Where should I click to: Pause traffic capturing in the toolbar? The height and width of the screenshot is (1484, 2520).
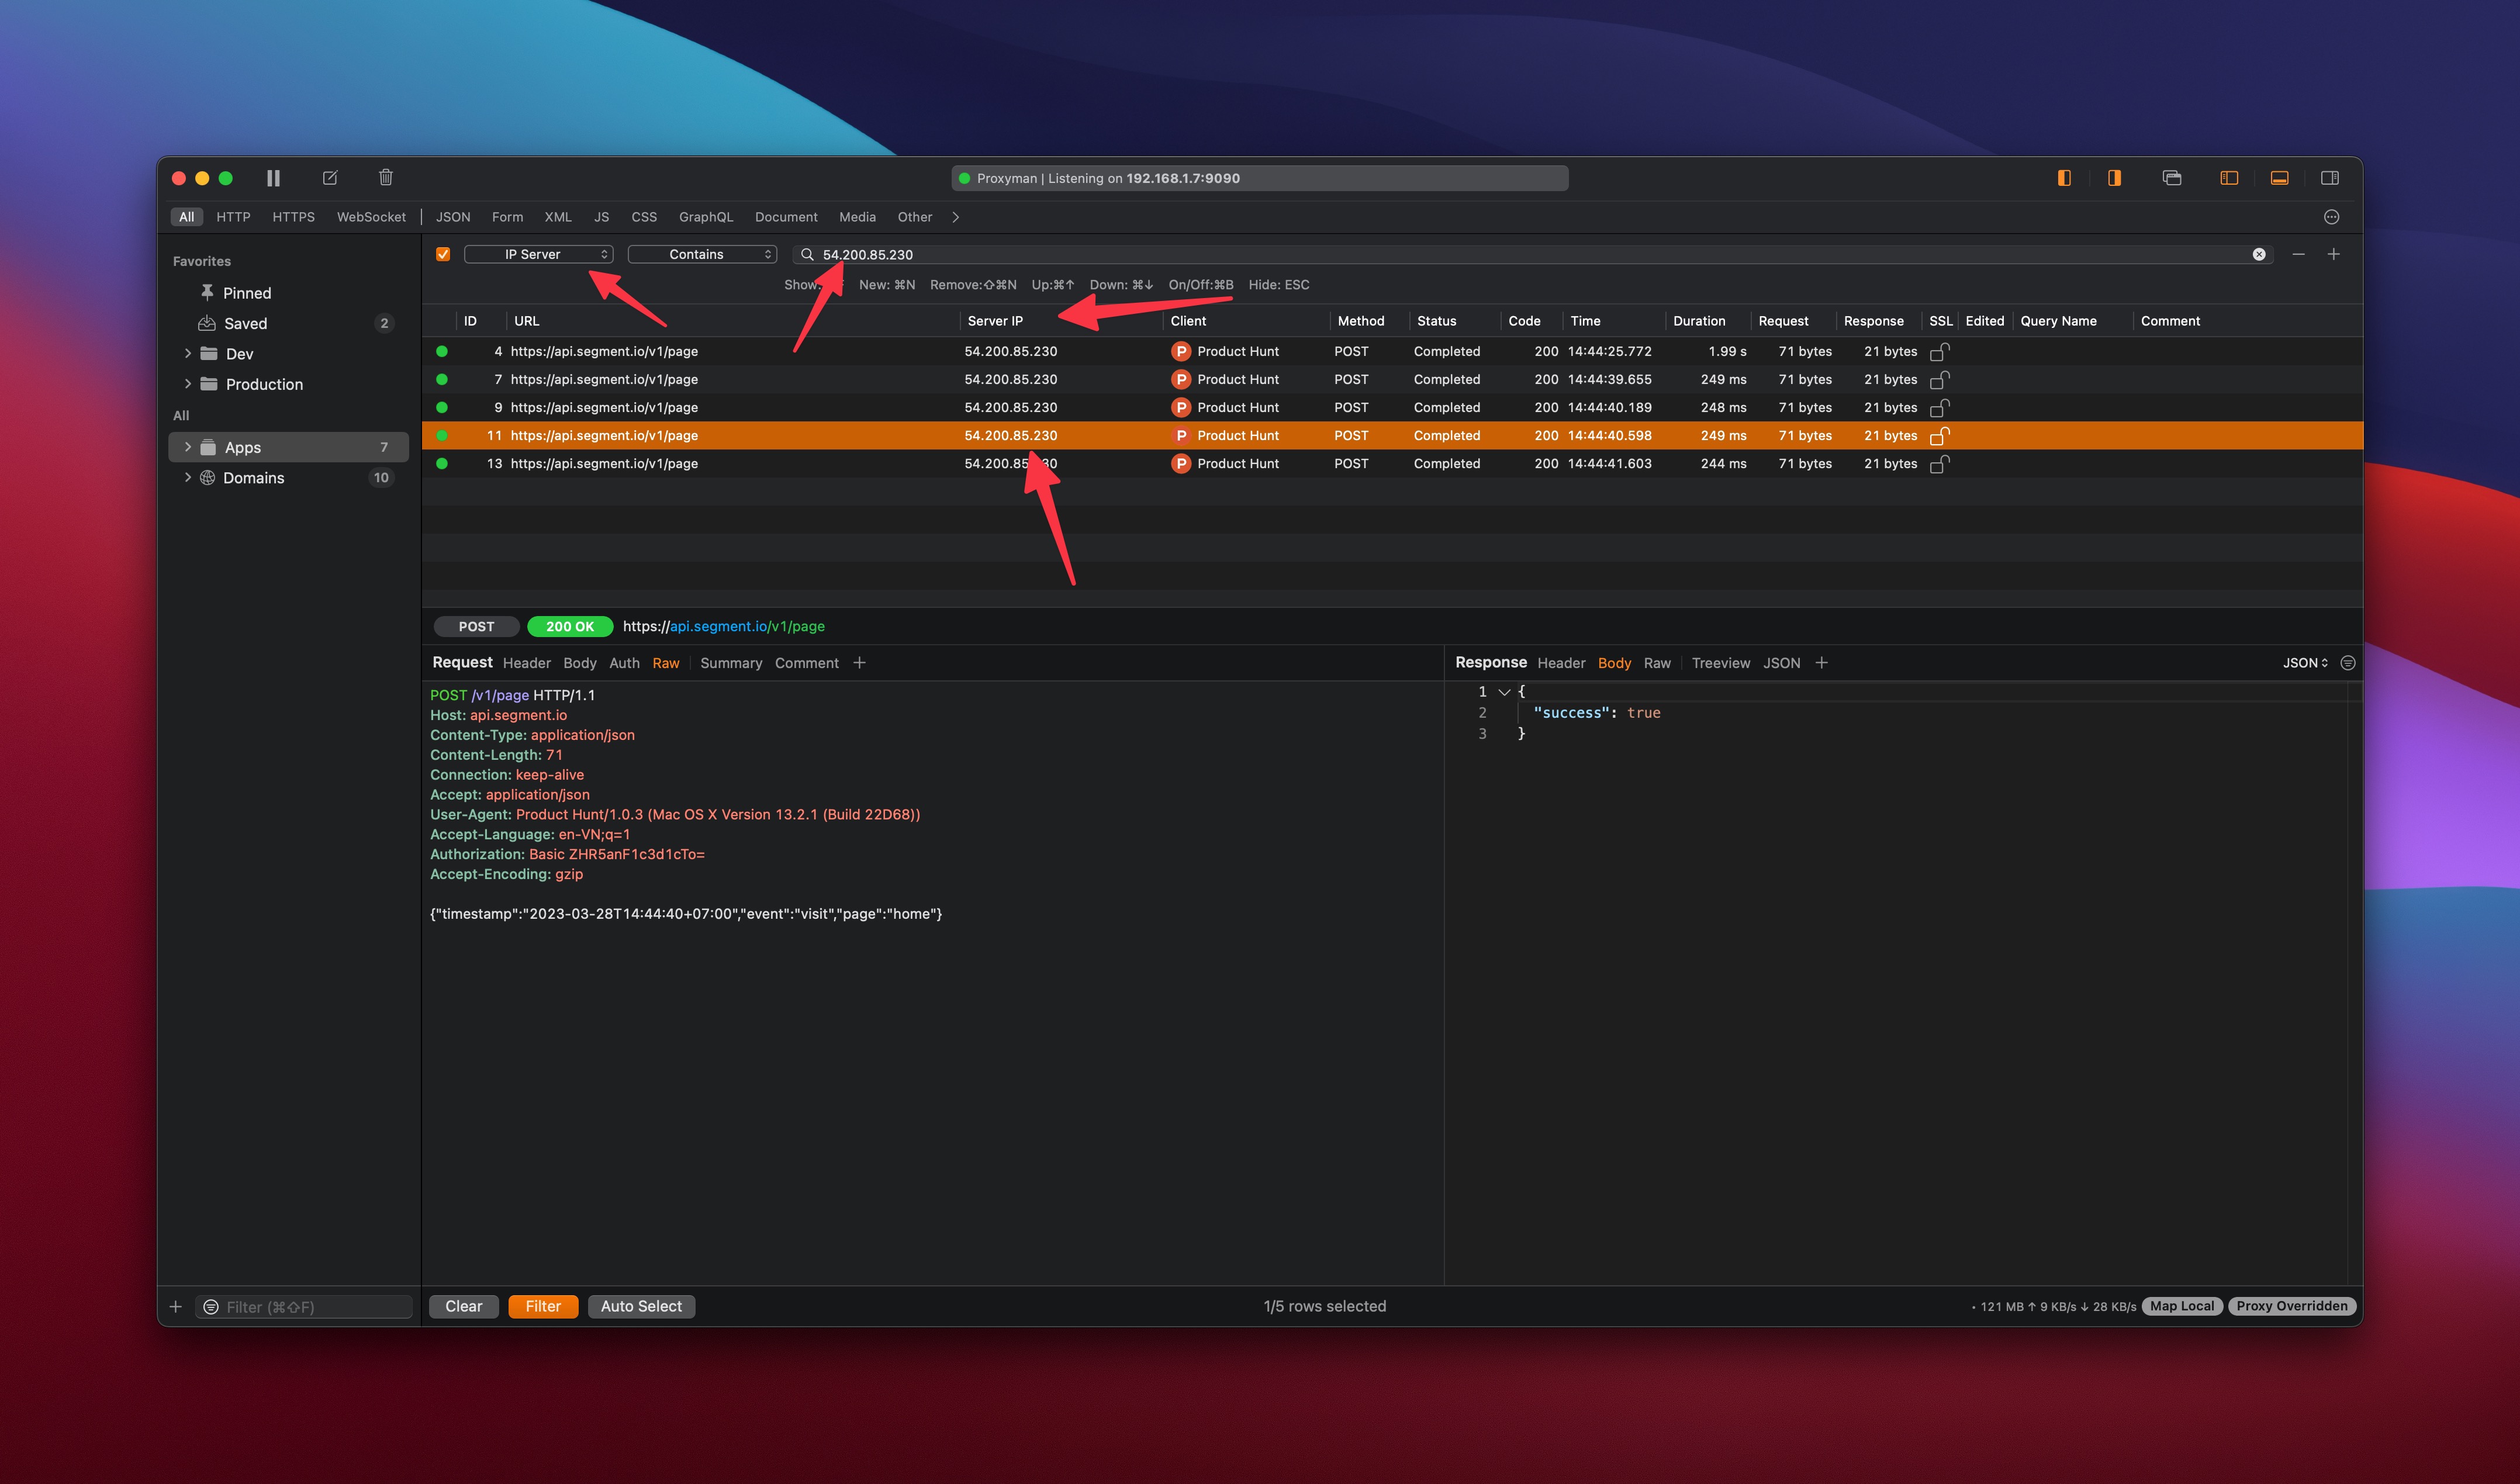coord(273,178)
